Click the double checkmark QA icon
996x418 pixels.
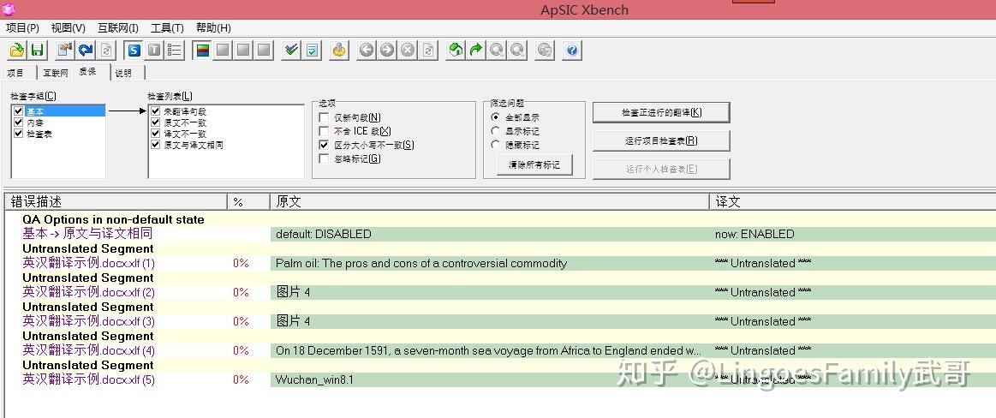291,51
